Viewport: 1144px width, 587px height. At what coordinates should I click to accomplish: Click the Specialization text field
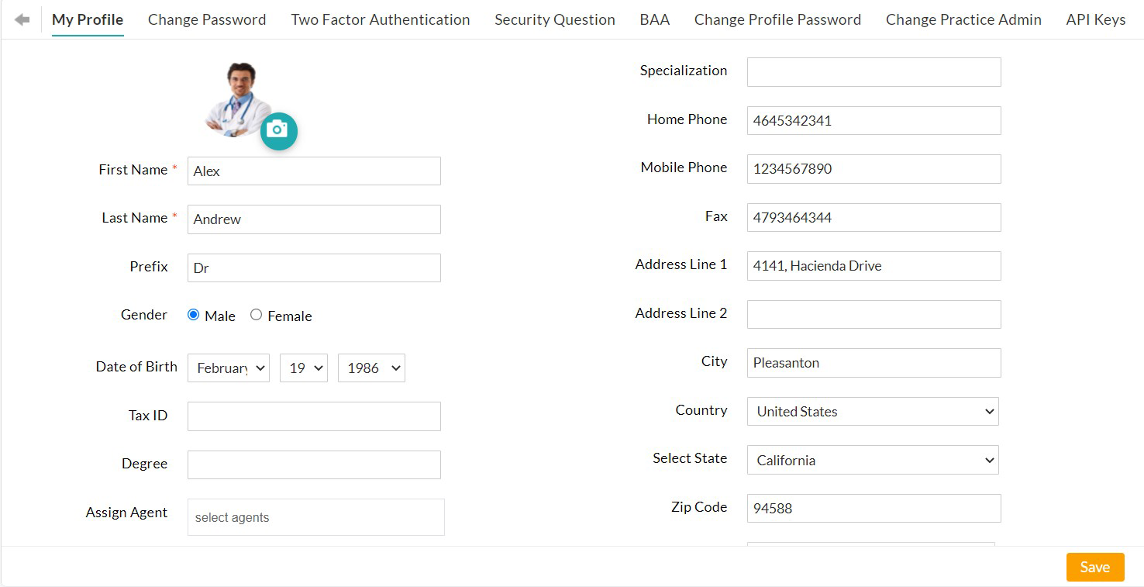click(874, 72)
